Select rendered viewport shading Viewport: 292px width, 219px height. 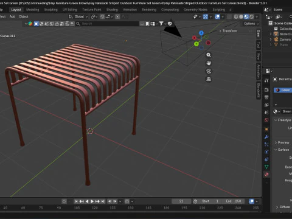click(252, 16)
